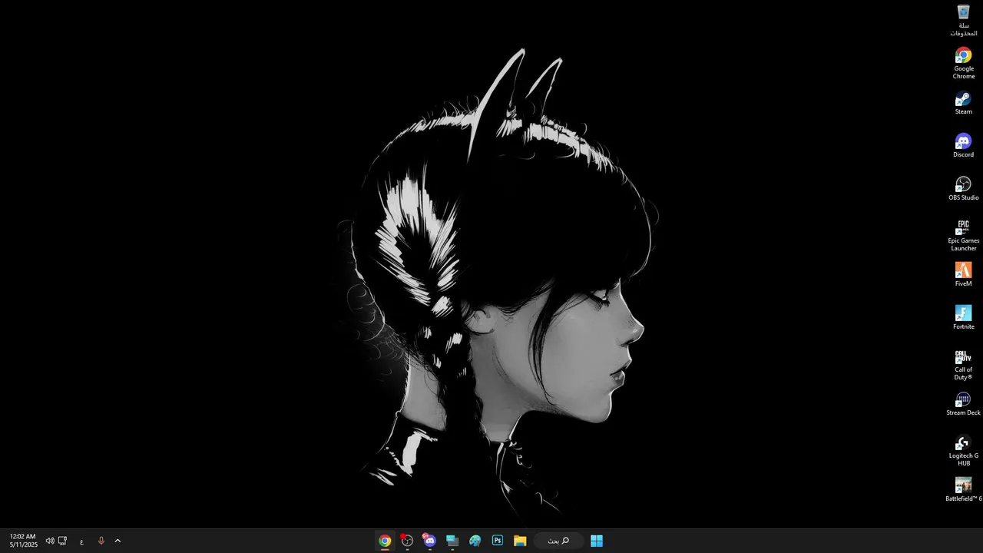Open OBS Studio from the taskbar
The height and width of the screenshot is (553, 983).
[407, 541]
